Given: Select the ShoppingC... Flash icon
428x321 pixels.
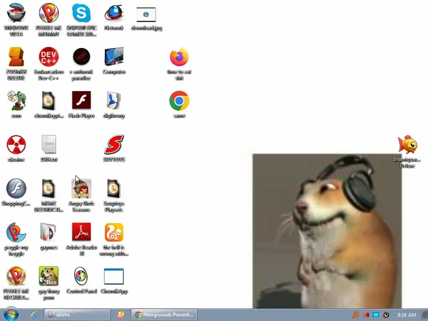Looking at the screenshot, I should click(16, 189).
